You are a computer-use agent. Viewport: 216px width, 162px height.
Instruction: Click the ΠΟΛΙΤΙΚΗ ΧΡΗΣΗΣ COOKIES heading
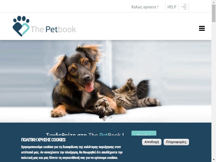point(43,140)
